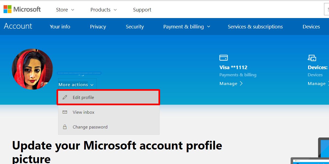Click the profile picture thumbnail
The image size is (329, 164).
[x=32, y=69]
